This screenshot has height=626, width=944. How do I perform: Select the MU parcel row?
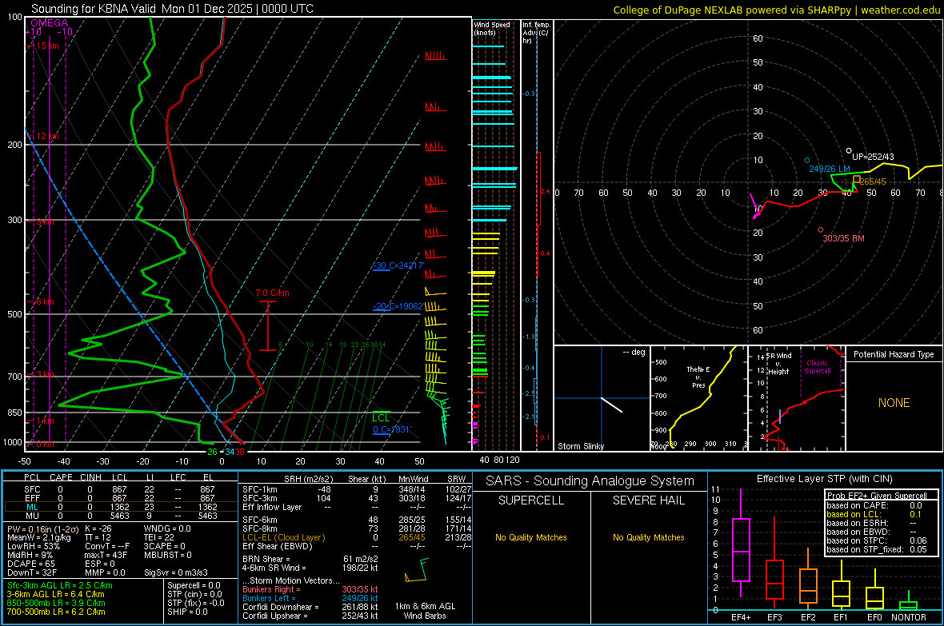coord(119,515)
